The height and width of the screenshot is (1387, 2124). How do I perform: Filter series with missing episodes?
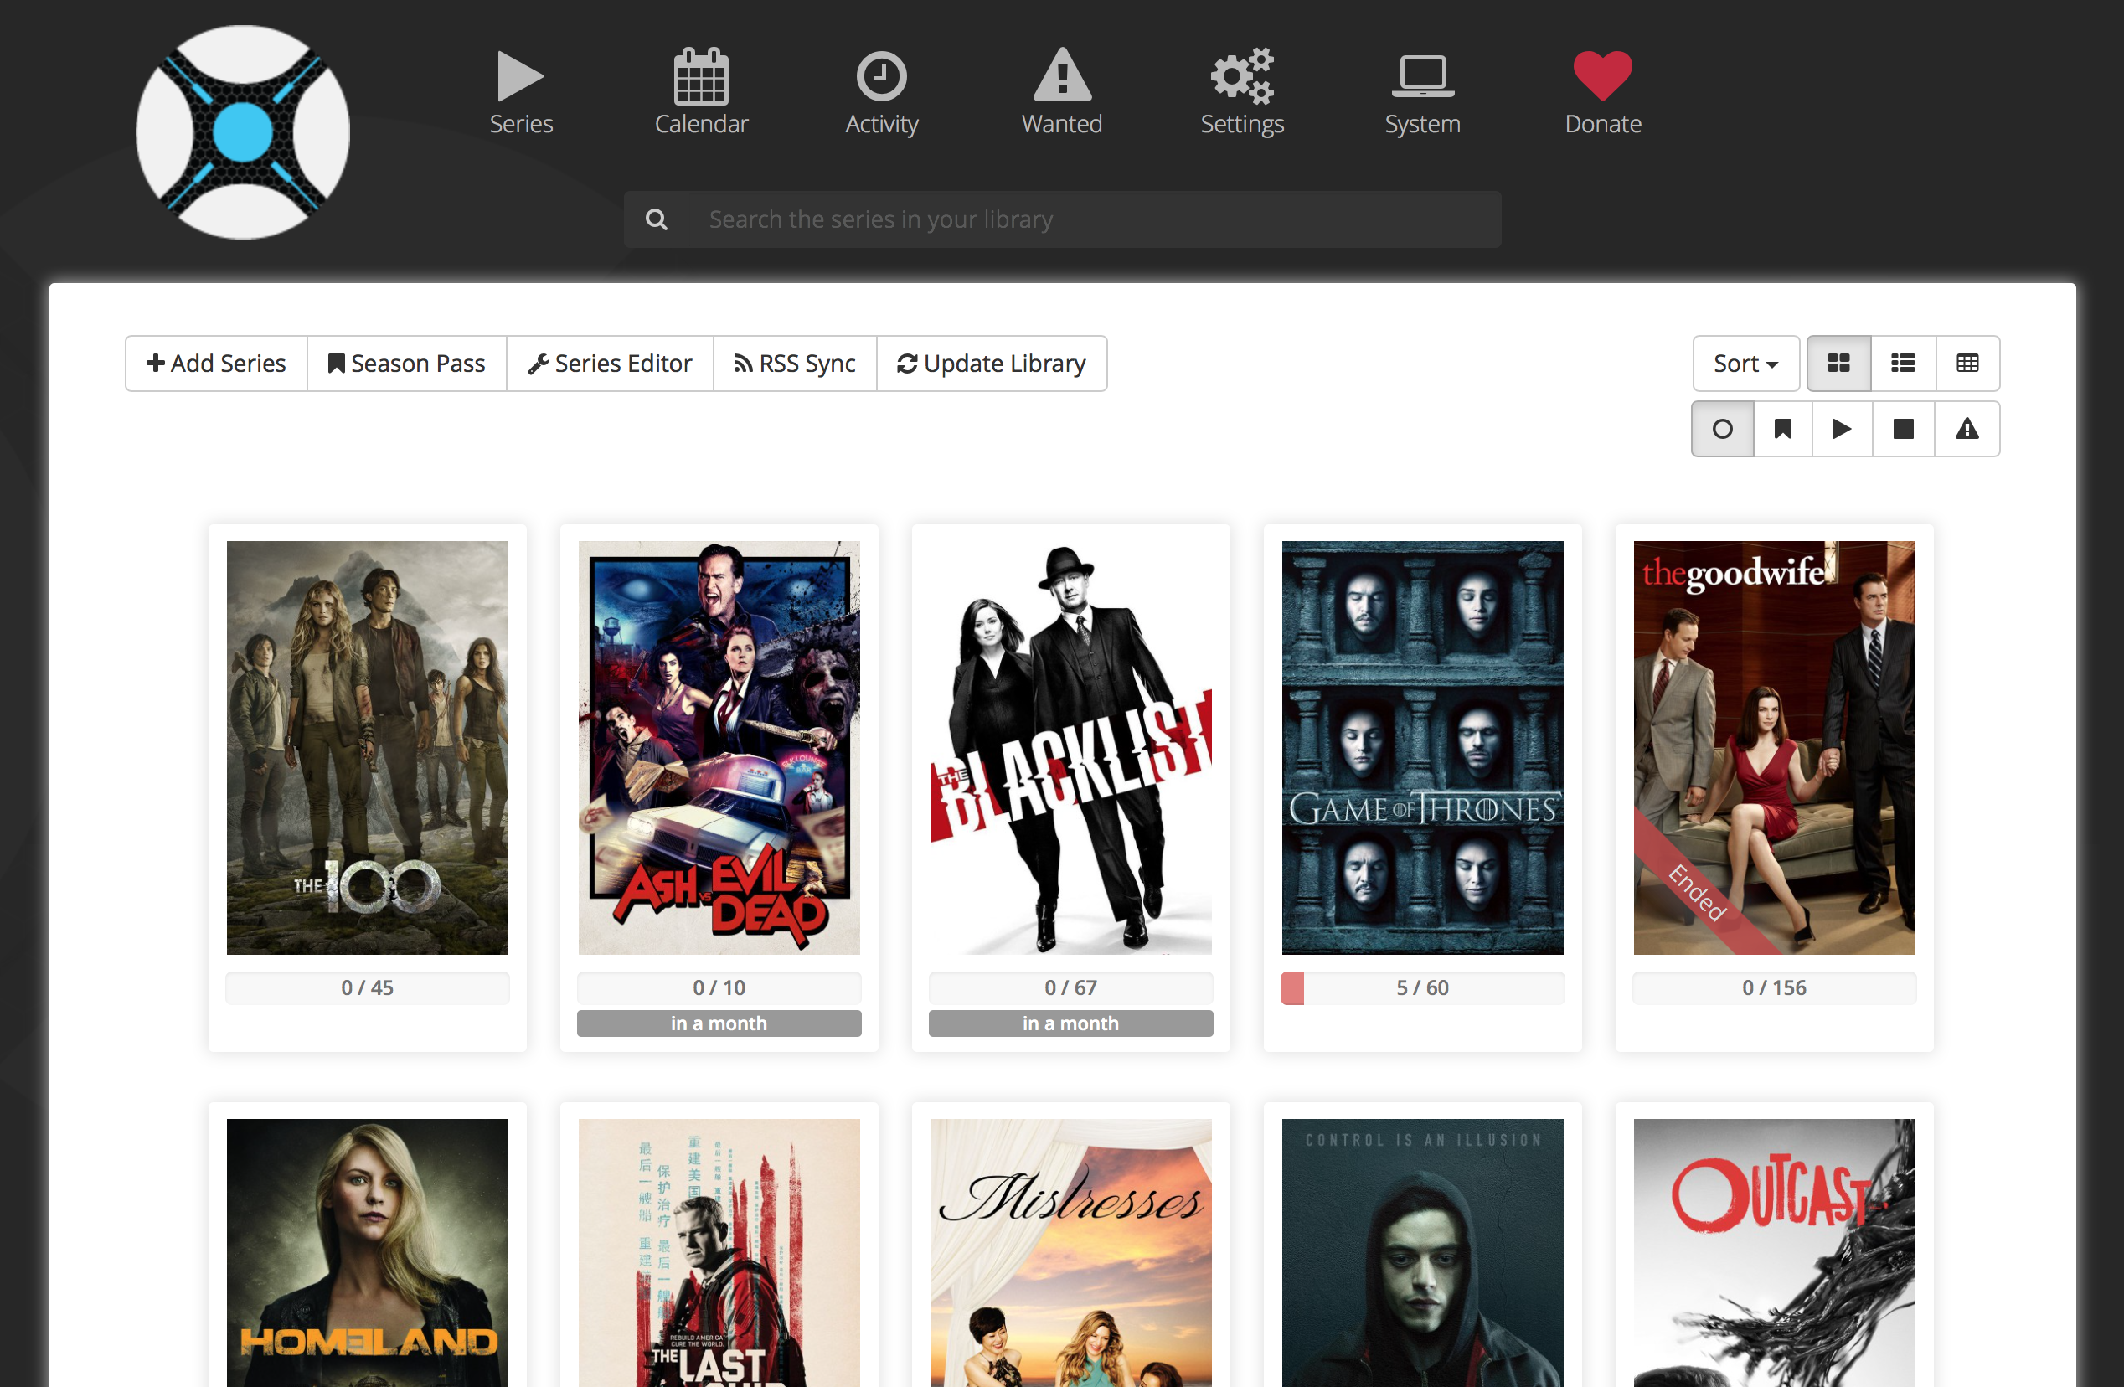tap(1966, 430)
